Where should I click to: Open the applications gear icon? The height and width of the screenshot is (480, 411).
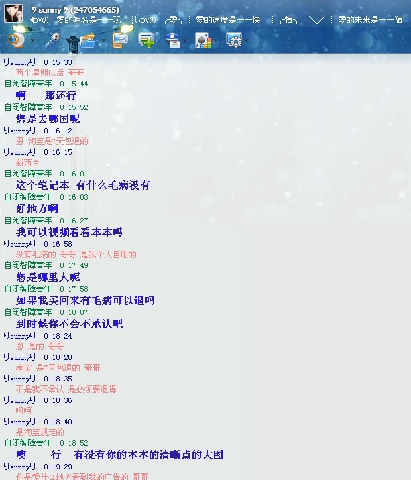233,41
